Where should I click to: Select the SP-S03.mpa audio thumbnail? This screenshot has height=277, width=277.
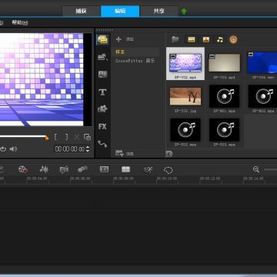click(225, 130)
